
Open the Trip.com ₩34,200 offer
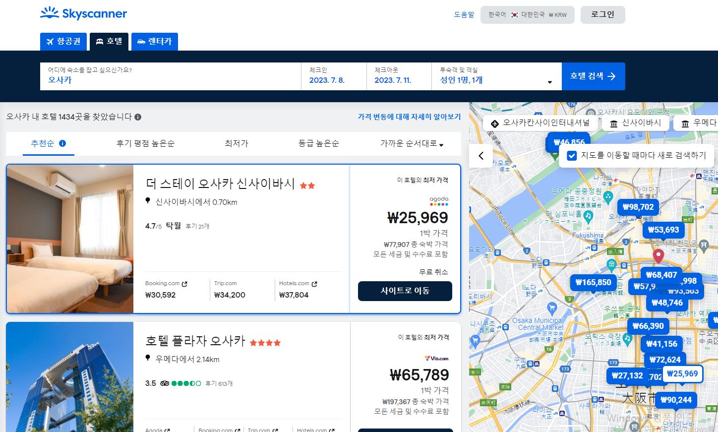(x=230, y=290)
